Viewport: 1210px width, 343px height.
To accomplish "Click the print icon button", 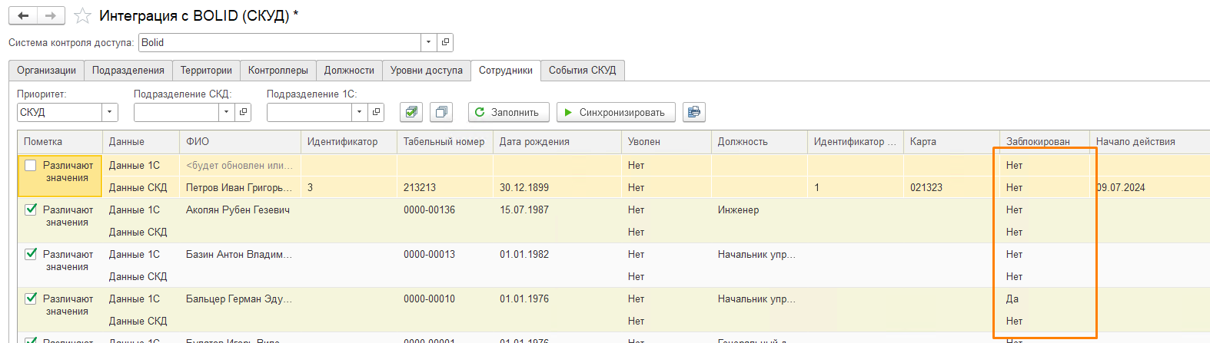I will (x=693, y=112).
